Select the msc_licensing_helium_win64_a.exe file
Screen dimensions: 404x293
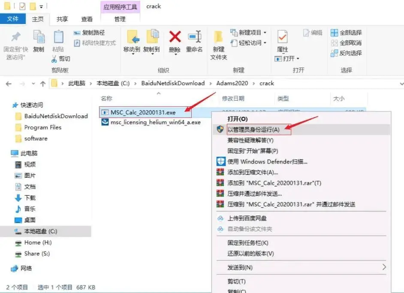(x=155, y=122)
